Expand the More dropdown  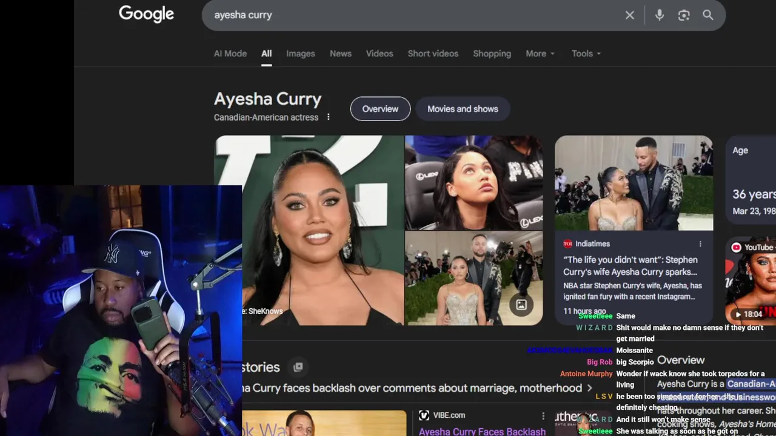(540, 53)
